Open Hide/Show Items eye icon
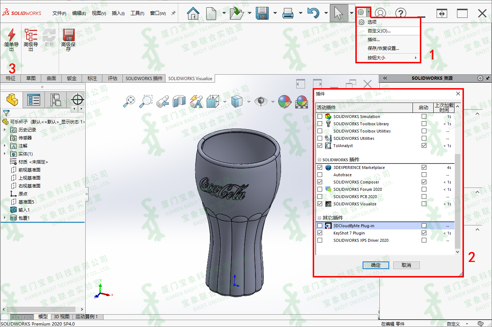Screen dimensions: 492x327 tap(261, 101)
